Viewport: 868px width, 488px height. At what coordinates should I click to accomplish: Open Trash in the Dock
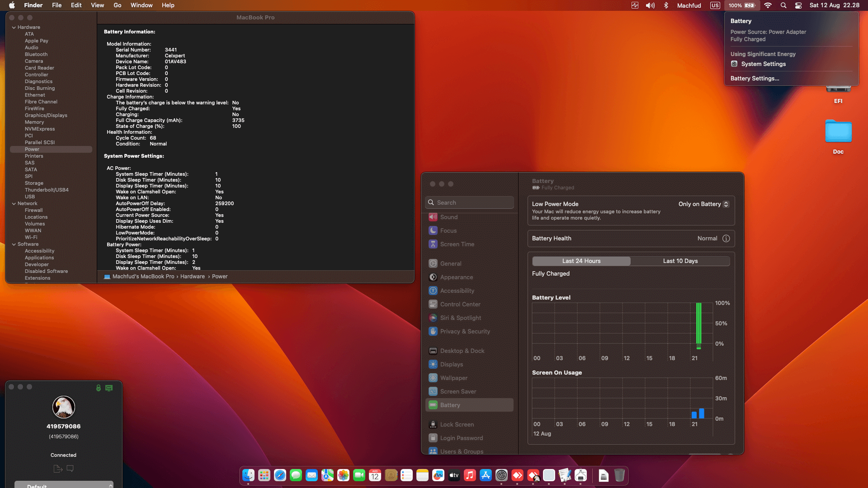click(619, 475)
